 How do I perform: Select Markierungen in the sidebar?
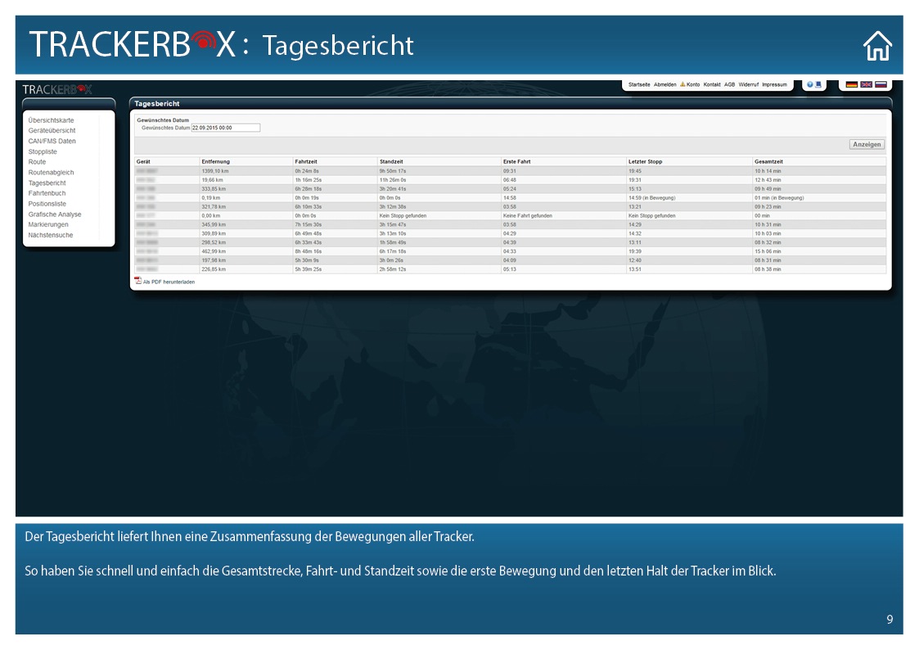point(48,224)
